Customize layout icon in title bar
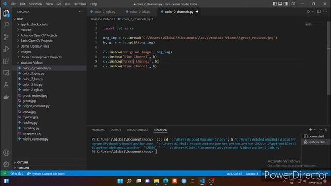 coord(293,4)
